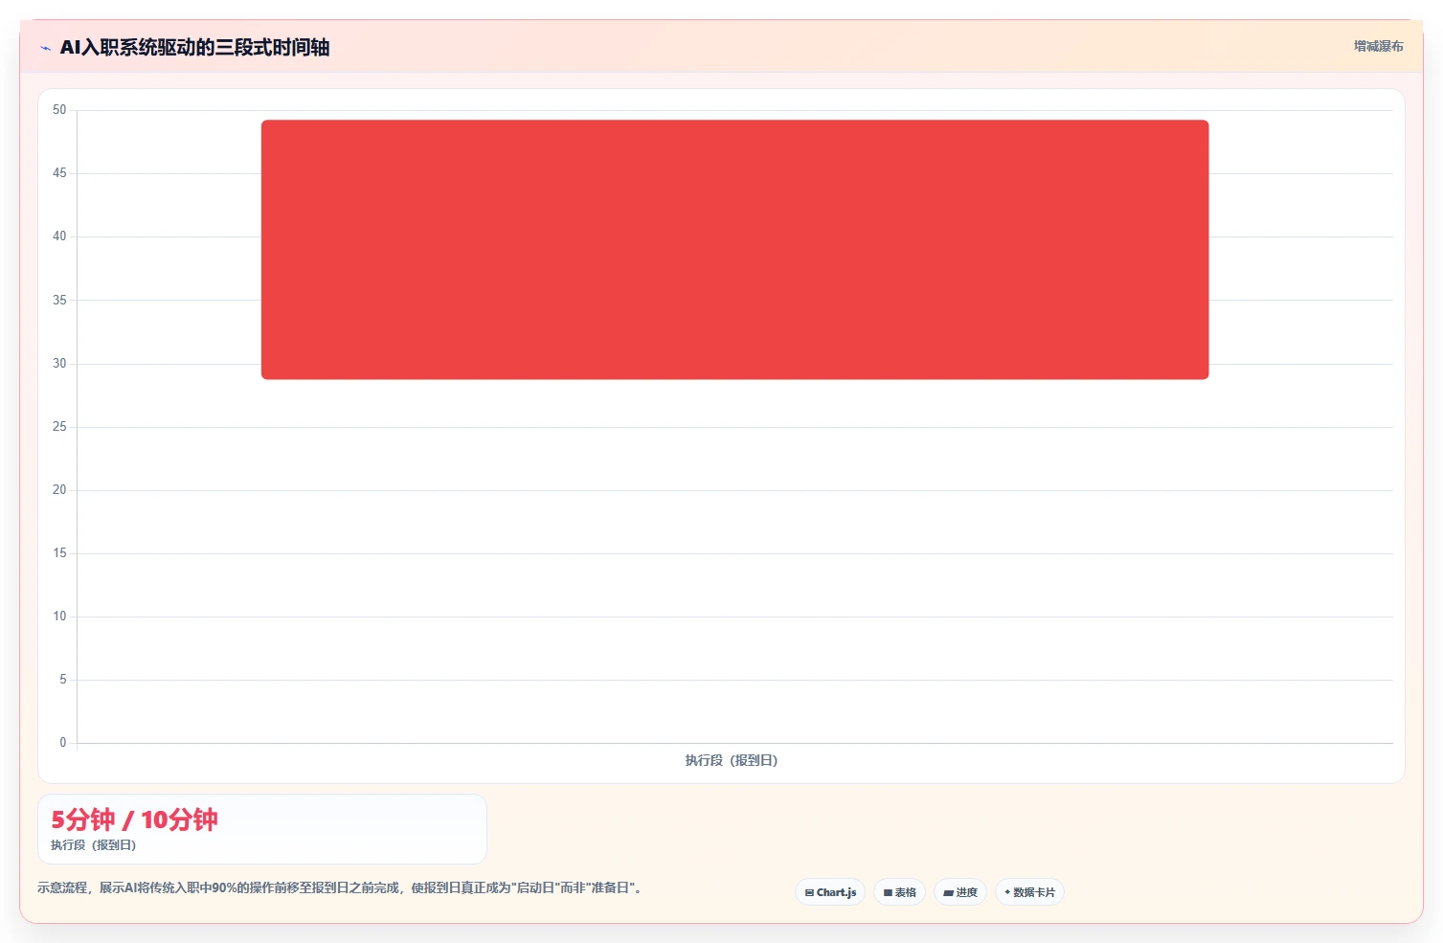Select the Chart.js pill tag
1443x943 pixels.
tap(830, 892)
